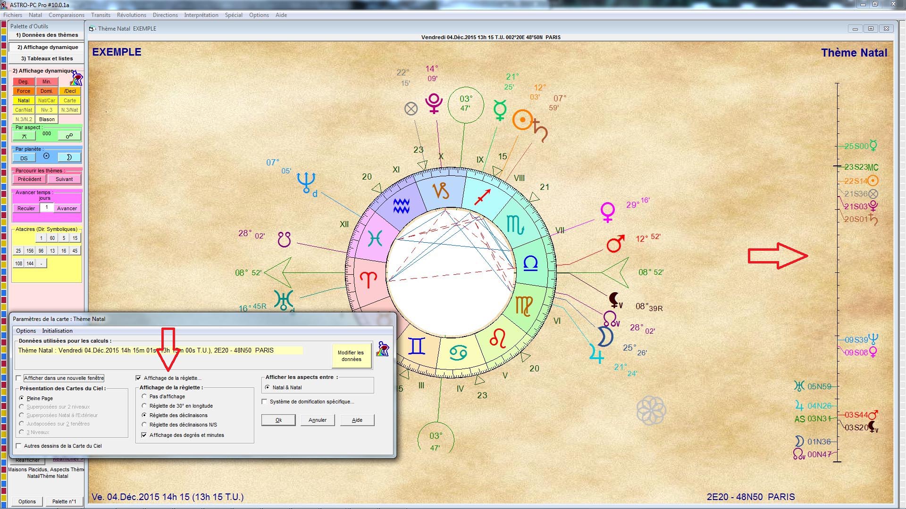This screenshot has height=509, width=906.
Task: Open the Révolutions menu
Action: pyautogui.click(x=132, y=15)
